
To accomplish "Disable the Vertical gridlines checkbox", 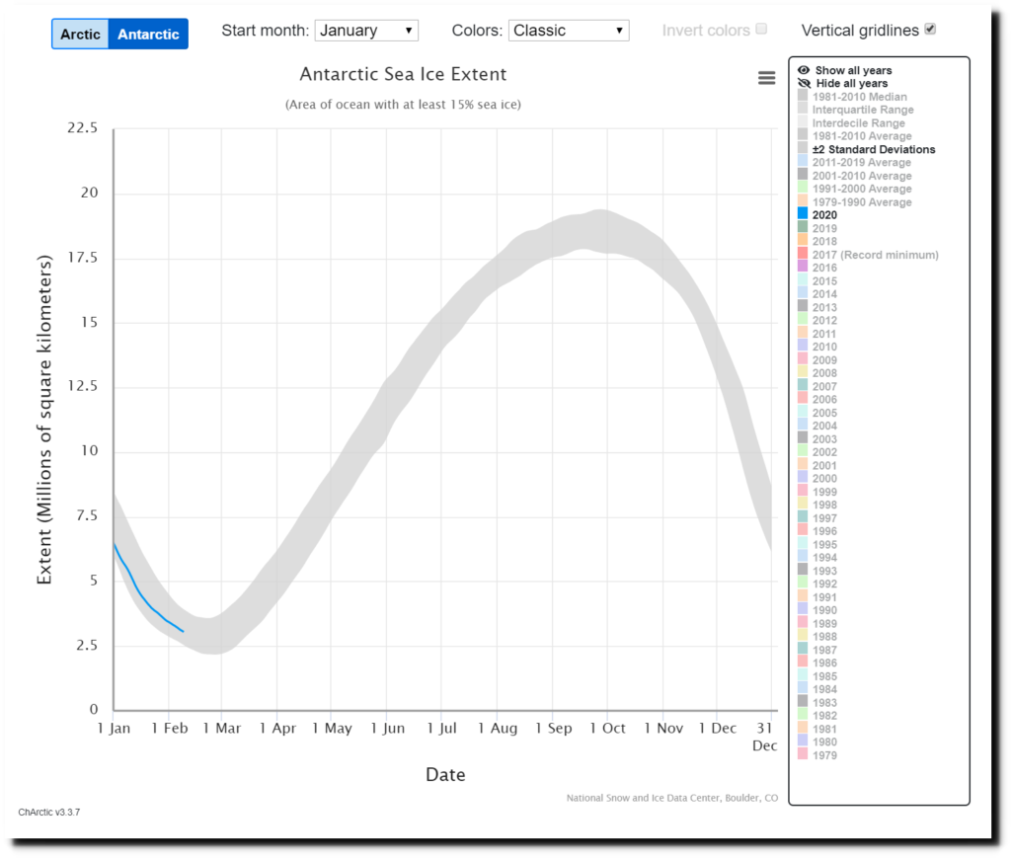I will coord(930,30).
